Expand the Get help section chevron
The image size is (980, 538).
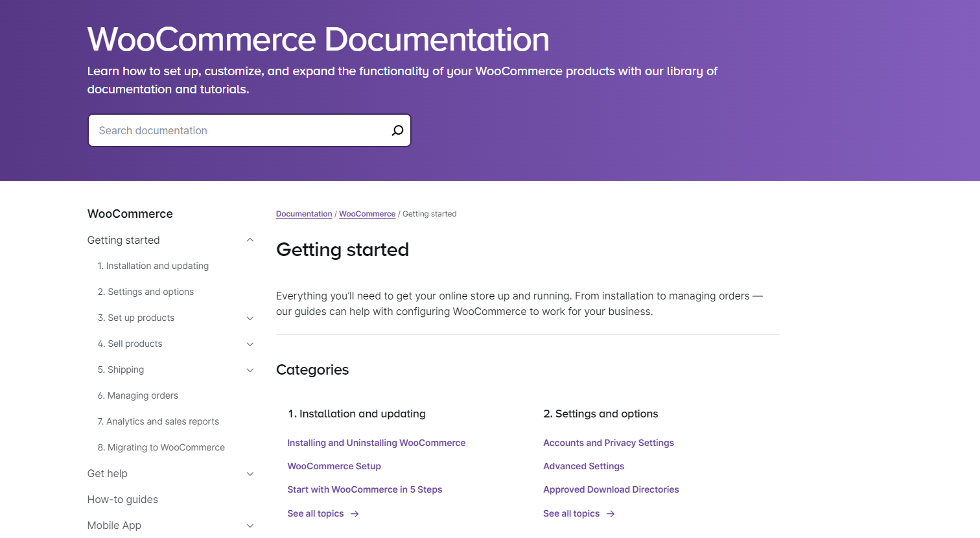coord(250,474)
